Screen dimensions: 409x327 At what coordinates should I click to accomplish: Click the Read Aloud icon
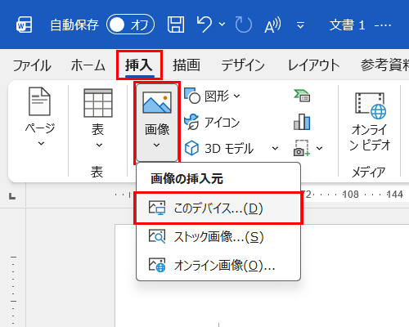pos(272,25)
